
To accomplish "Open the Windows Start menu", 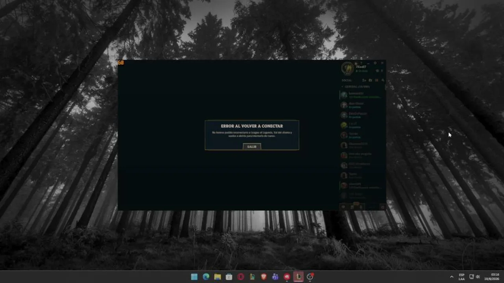I will tap(194, 277).
